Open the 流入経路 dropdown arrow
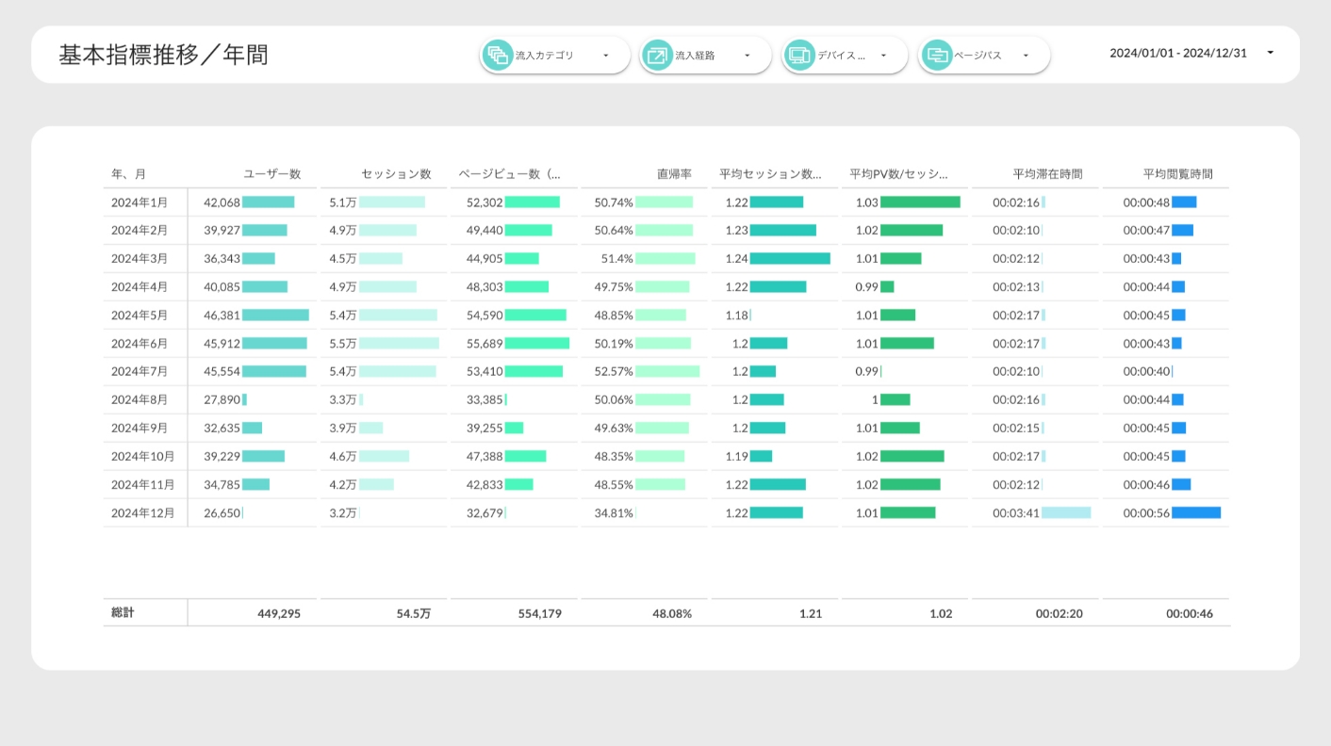The image size is (1331, 746). 748,56
